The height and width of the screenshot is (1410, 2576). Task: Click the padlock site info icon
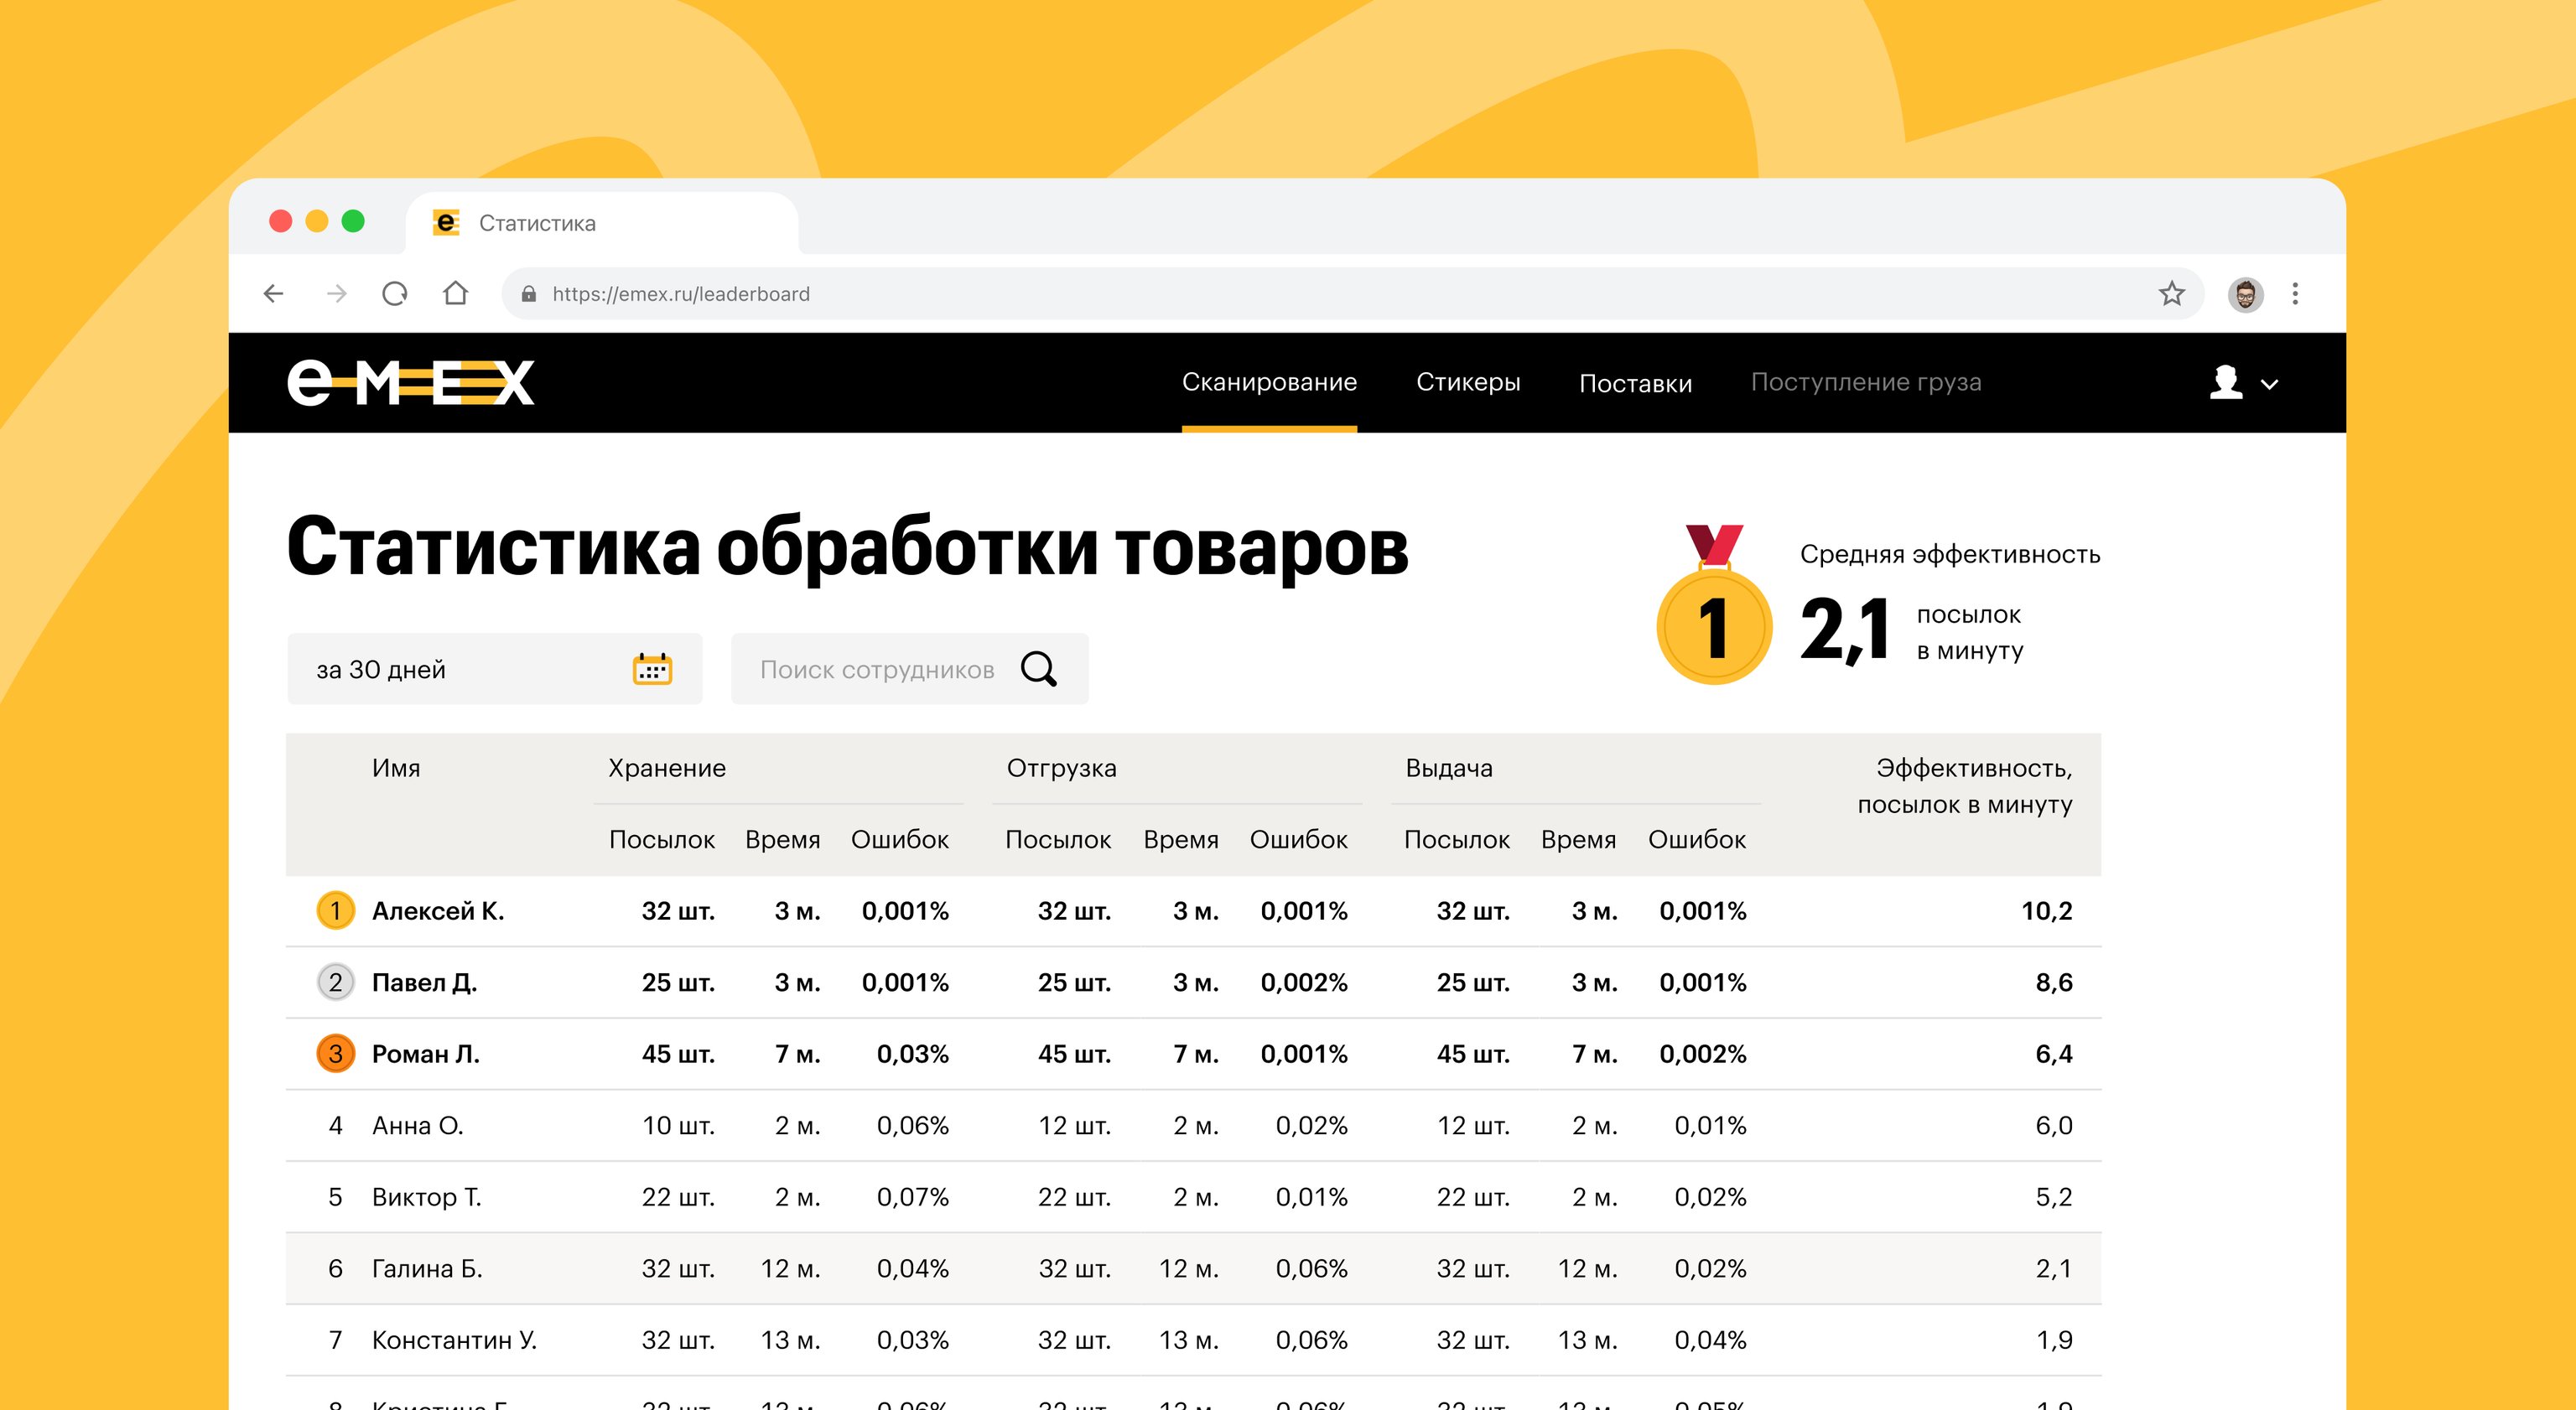tap(529, 294)
